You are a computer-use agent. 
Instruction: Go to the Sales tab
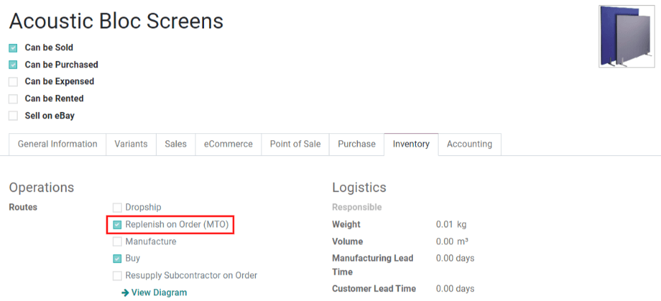click(176, 144)
